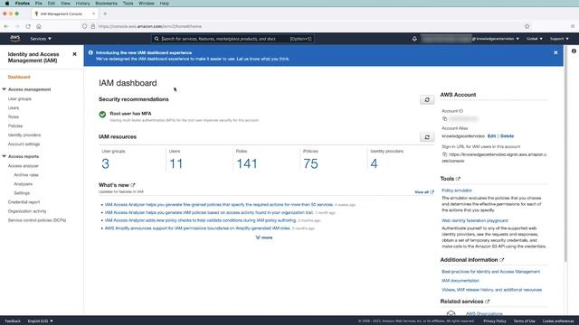
Task: Open the English (US) language dropdown
Action: [40, 321]
